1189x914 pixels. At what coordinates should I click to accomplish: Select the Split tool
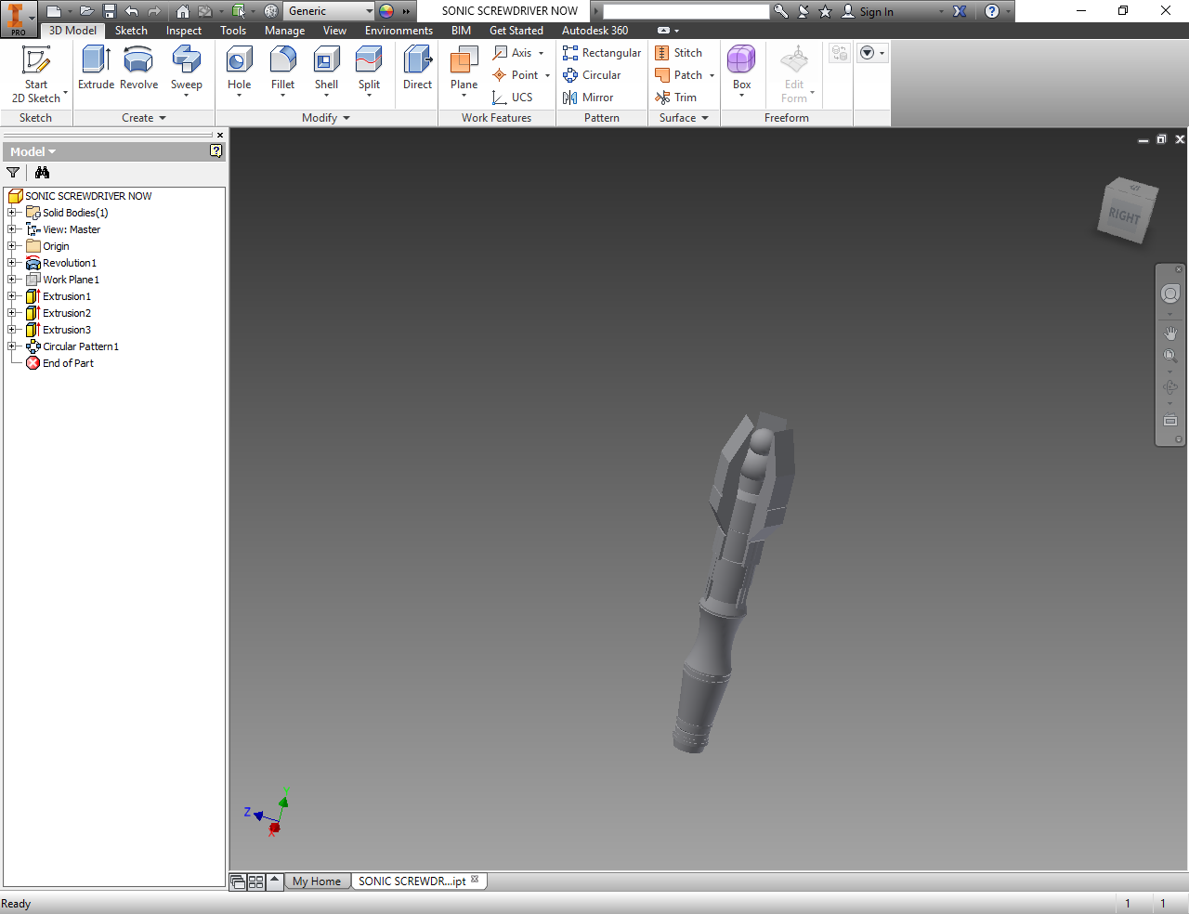[x=369, y=71]
